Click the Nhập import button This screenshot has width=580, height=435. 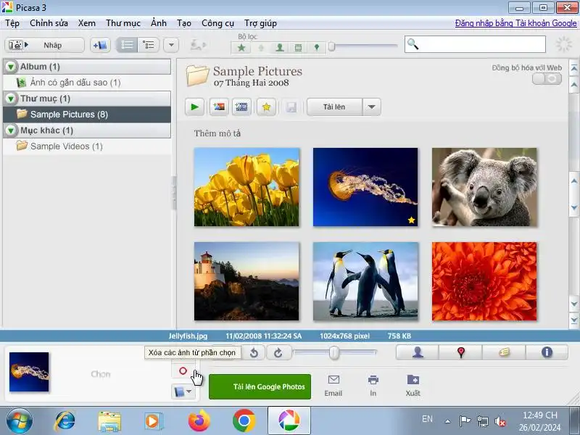click(x=44, y=45)
